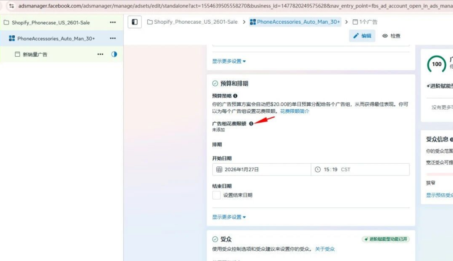
Task: Click the 受众信息 panel heading
Action: click(437, 139)
